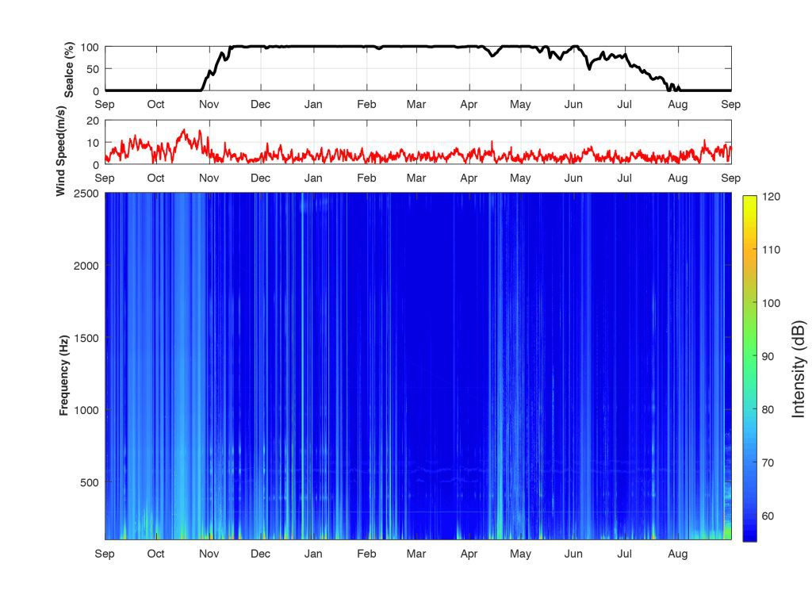Image resolution: width=812 pixels, height=606 pixels.
Task: Click the "Intensity (dB)" colorbar label
Action: coord(799,369)
